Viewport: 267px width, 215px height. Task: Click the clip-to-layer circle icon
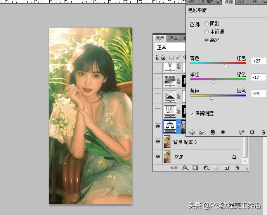pos(213,132)
